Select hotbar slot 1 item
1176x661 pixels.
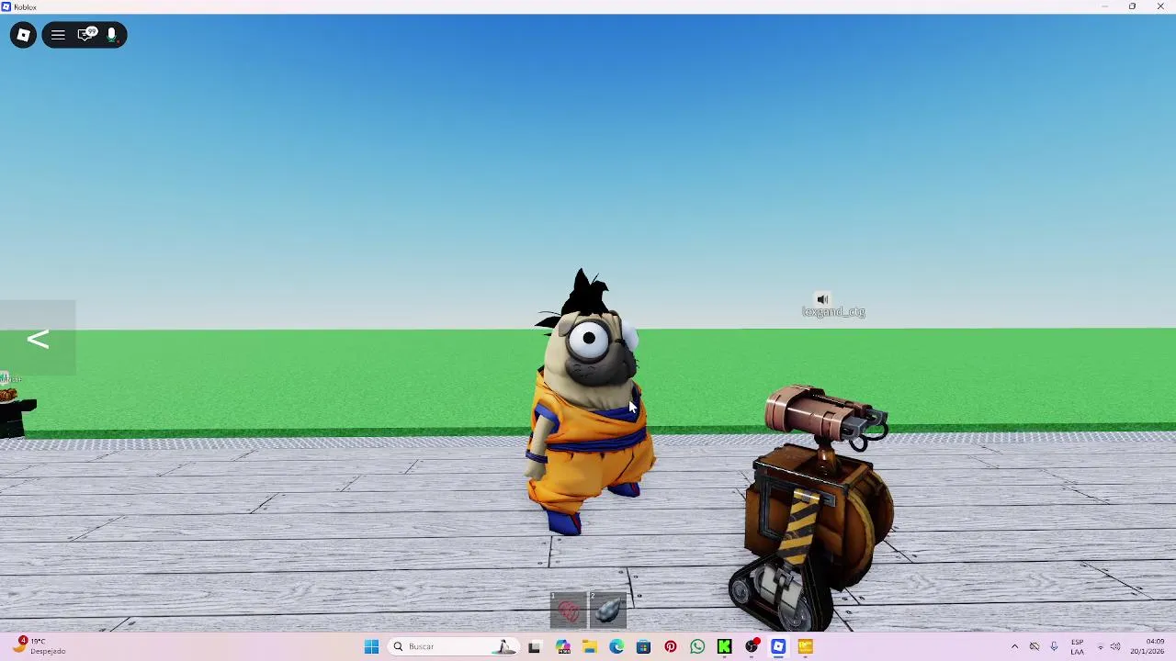click(x=569, y=611)
